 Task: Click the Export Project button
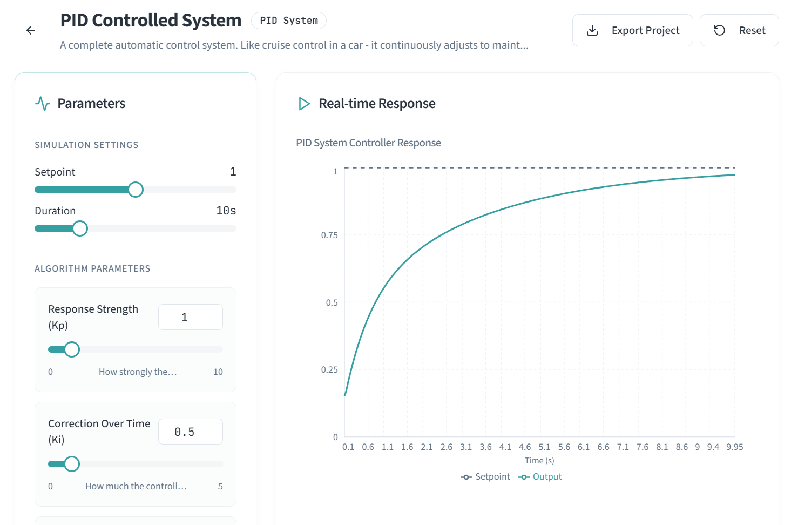(632, 30)
